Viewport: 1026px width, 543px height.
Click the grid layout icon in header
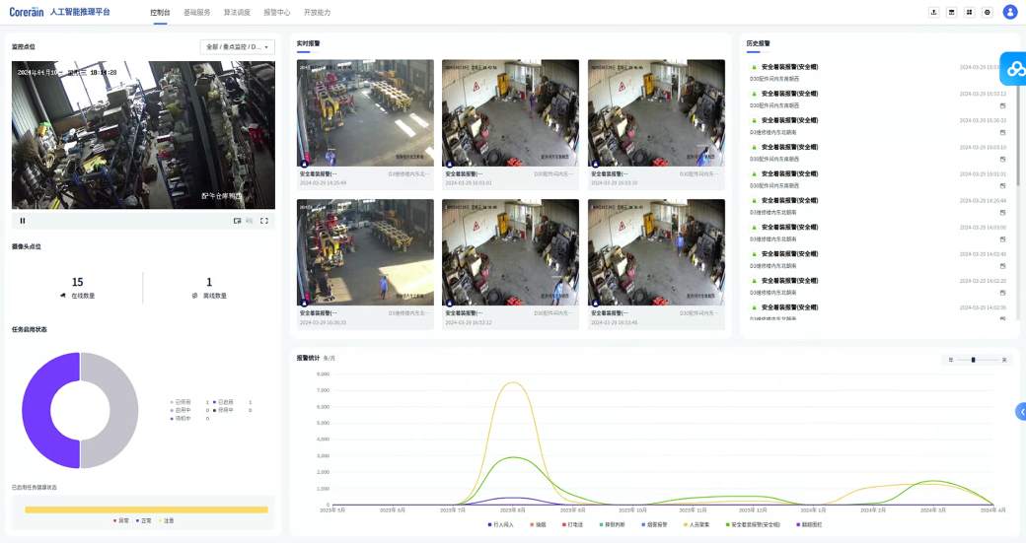[x=969, y=13]
